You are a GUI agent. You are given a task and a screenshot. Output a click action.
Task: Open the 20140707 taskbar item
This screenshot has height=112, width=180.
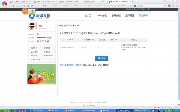[38, 110]
